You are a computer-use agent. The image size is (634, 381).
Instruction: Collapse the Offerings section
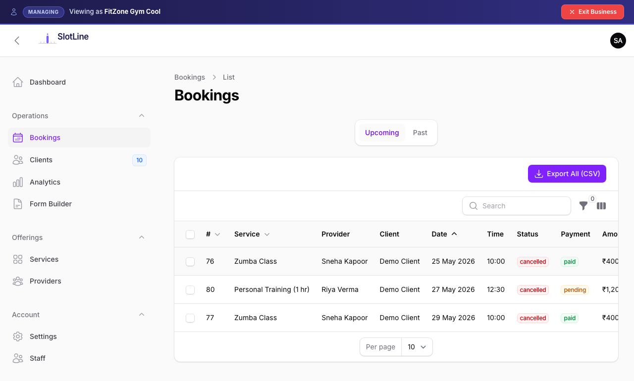(142, 238)
